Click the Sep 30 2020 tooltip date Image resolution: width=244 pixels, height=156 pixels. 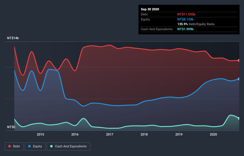[x=150, y=9]
